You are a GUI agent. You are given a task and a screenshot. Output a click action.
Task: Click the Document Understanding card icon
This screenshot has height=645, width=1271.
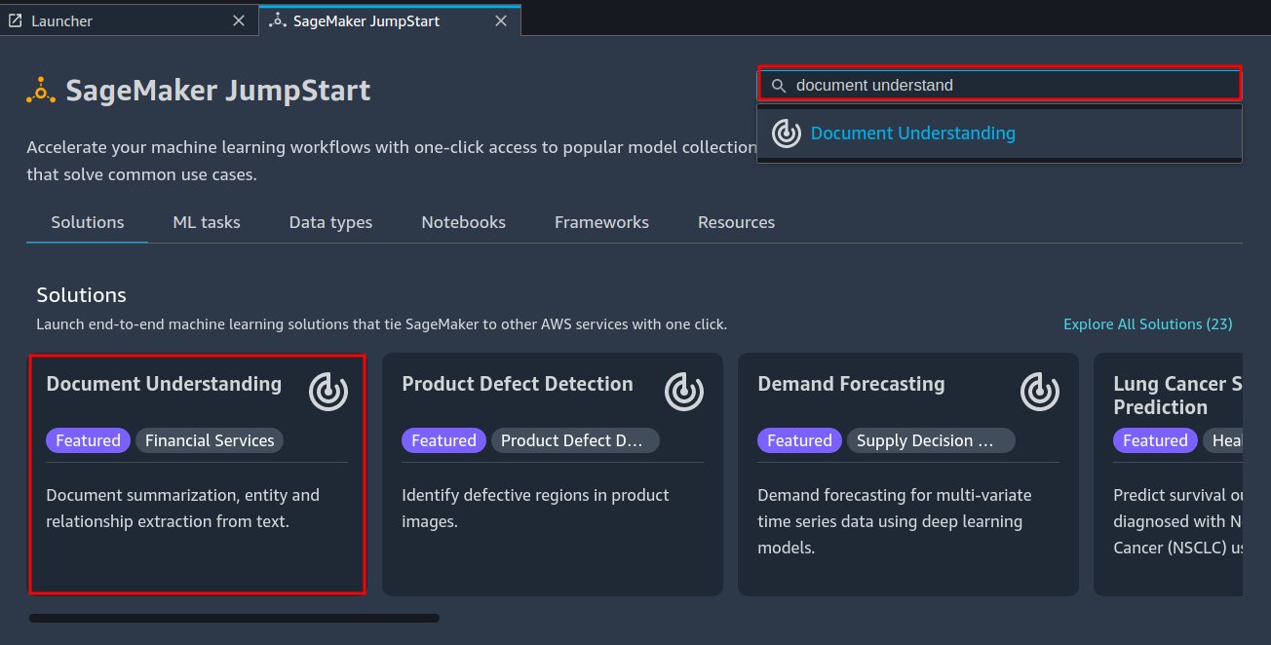[328, 392]
